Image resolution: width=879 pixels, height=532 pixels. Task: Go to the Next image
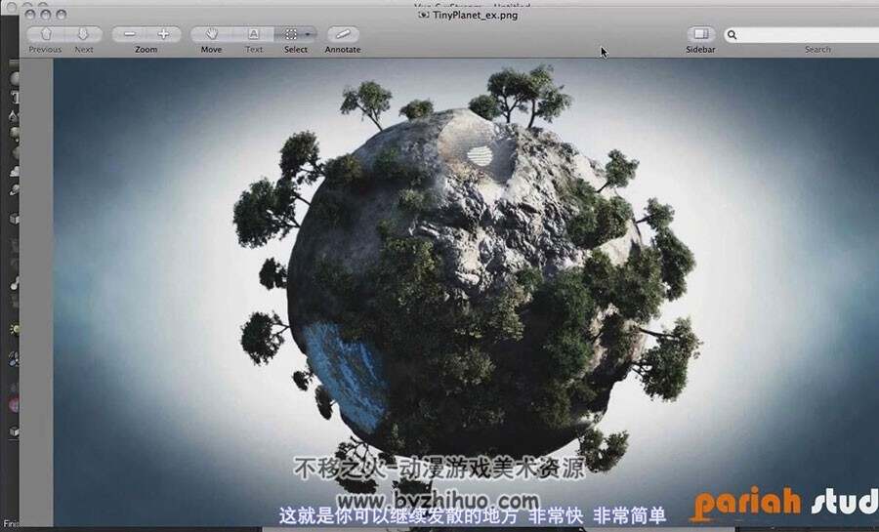[83, 34]
